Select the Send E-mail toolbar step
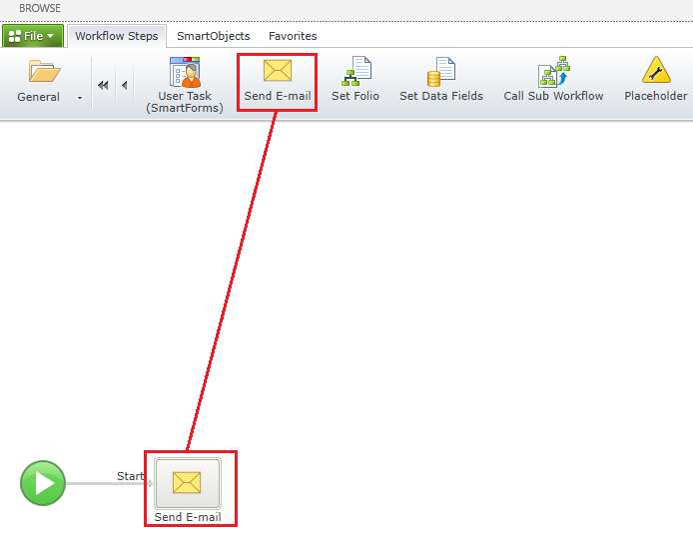 [278, 81]
